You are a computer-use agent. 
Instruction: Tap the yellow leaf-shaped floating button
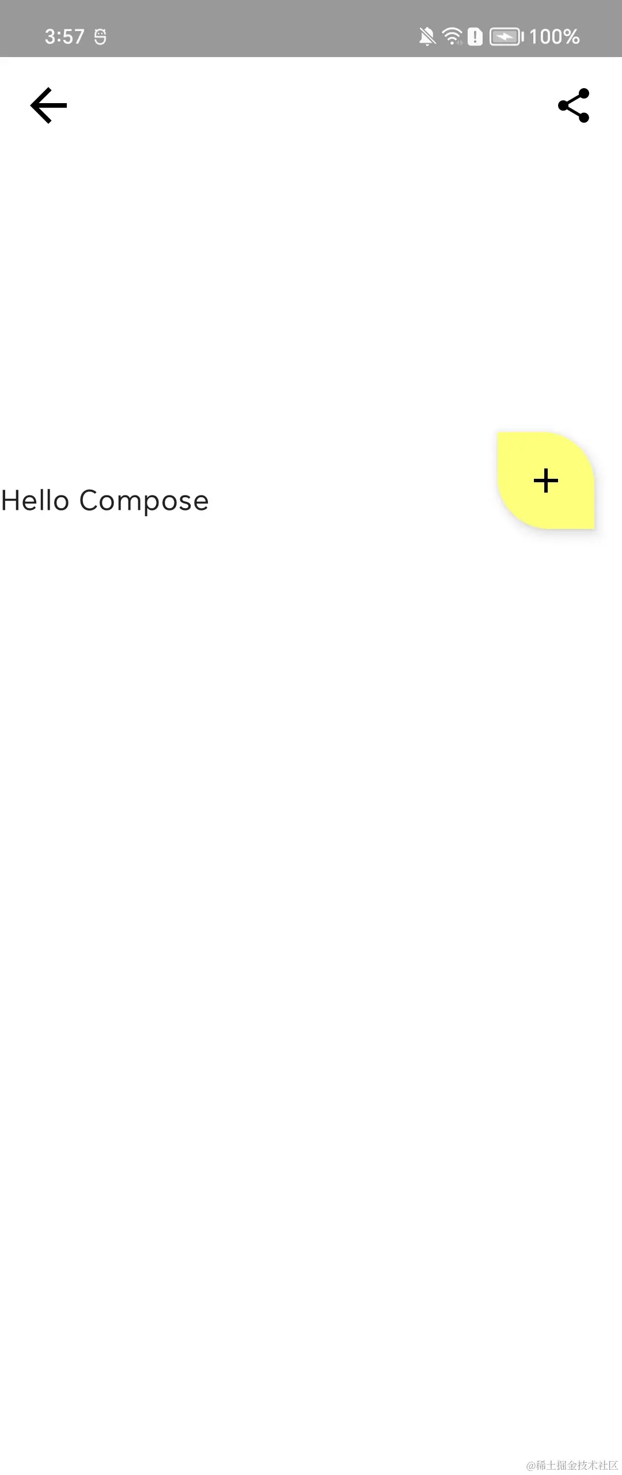545,481
